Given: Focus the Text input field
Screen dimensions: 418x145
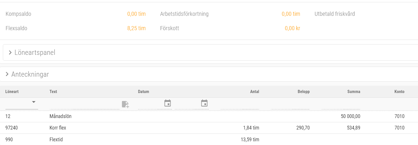Looking at the screenshot, I should pos(84,105).
